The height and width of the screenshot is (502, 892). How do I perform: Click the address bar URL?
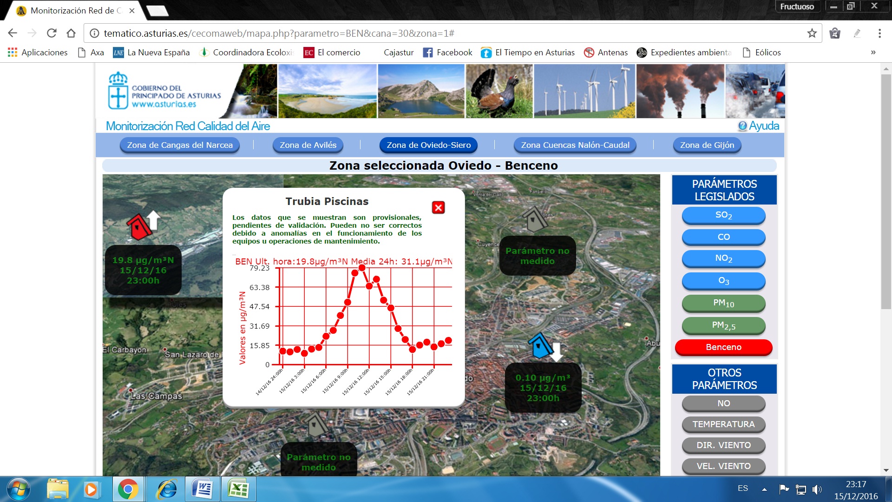click(x=279, y=33)
